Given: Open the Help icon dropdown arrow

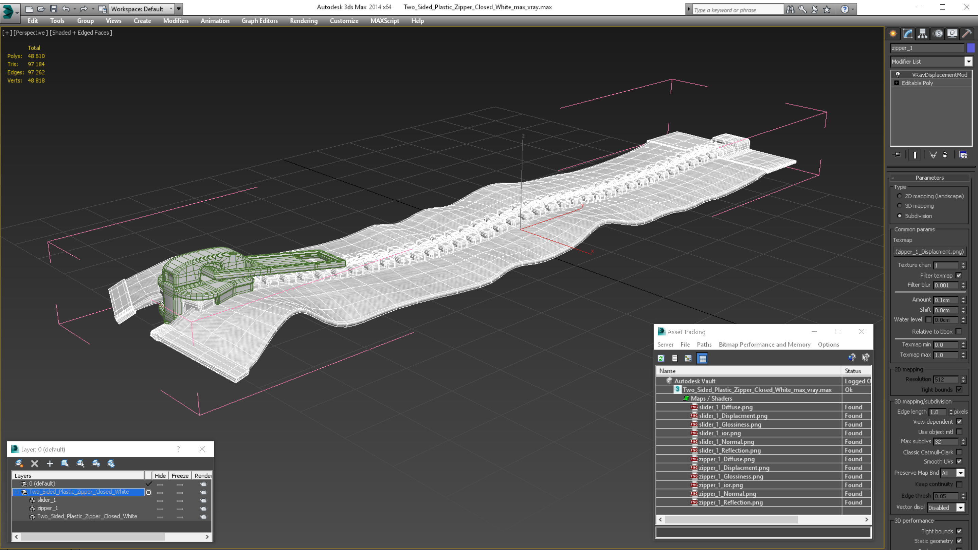Looking at the screenshot, I should pos(853,10).
